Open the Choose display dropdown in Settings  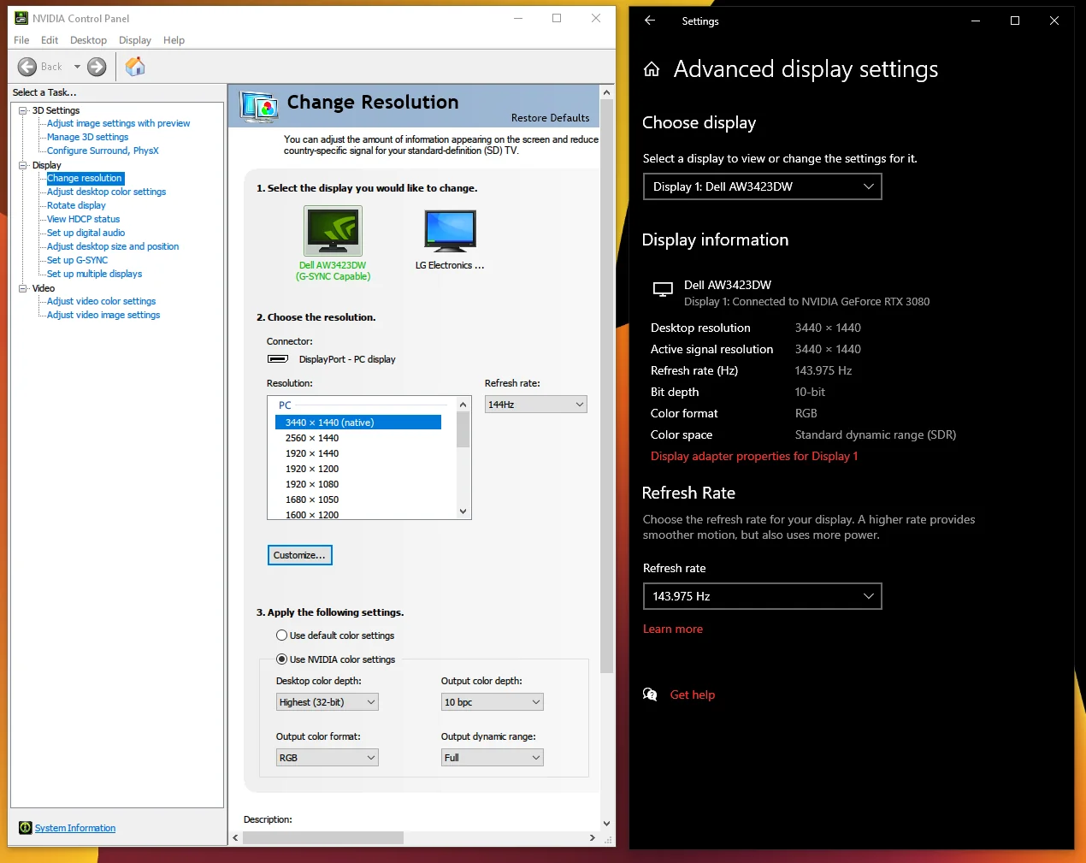pos(762,186)
